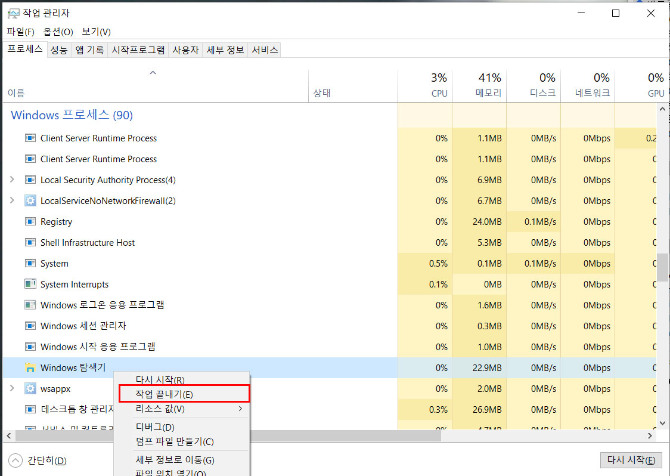Sort by the 디스크 column header
Image resolution: width=670 pixels, height=476 pixels.
pos(533,85)
